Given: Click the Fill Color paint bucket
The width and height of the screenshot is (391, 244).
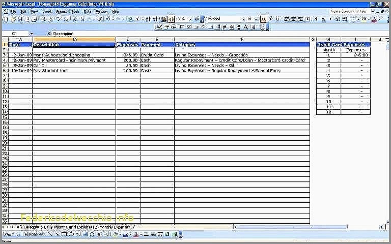Looking at the screenshot, I should tap(116, 234).
